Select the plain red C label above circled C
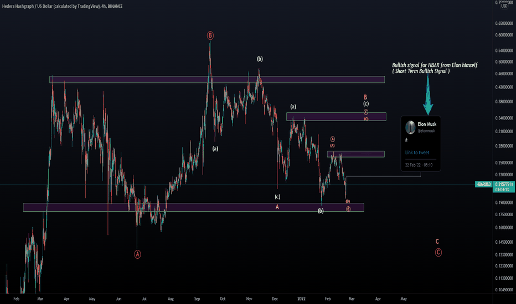This screenshot has width=516, height=304. tap(437, 242)
